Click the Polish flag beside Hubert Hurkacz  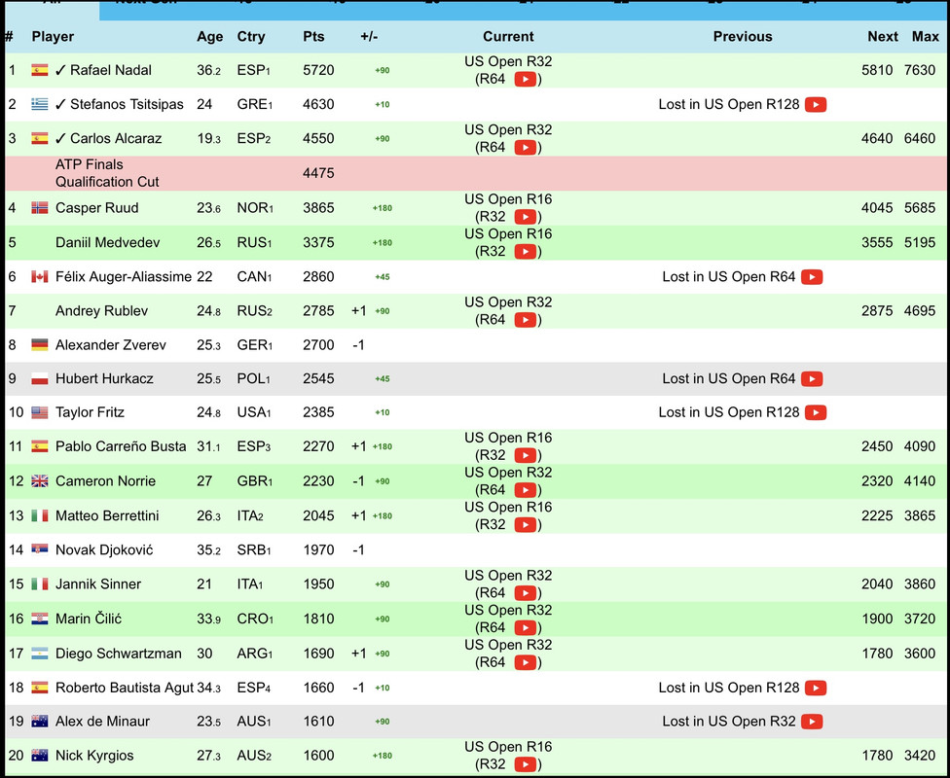[40, 379]
